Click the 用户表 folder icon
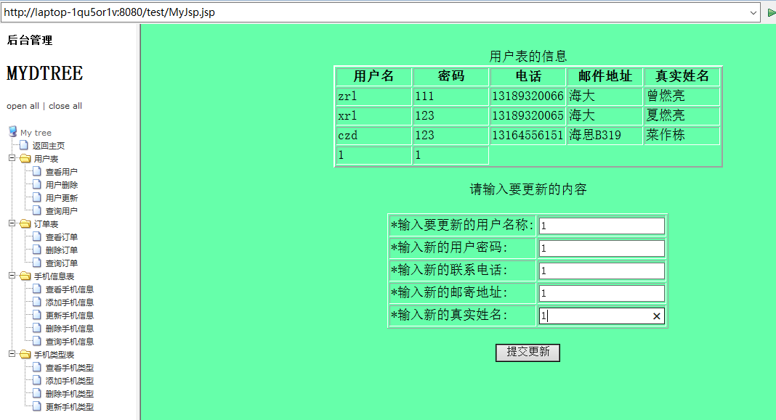 pyautogui.click(x=25, y=159)
